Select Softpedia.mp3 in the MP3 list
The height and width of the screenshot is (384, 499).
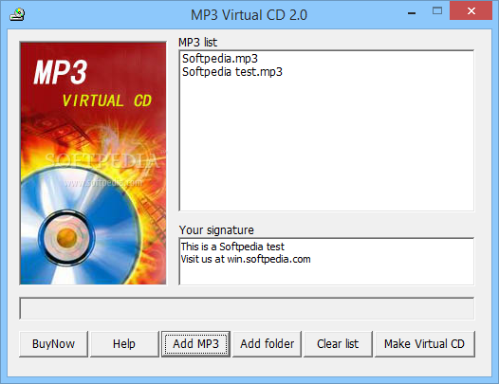[x=220, y=59]
